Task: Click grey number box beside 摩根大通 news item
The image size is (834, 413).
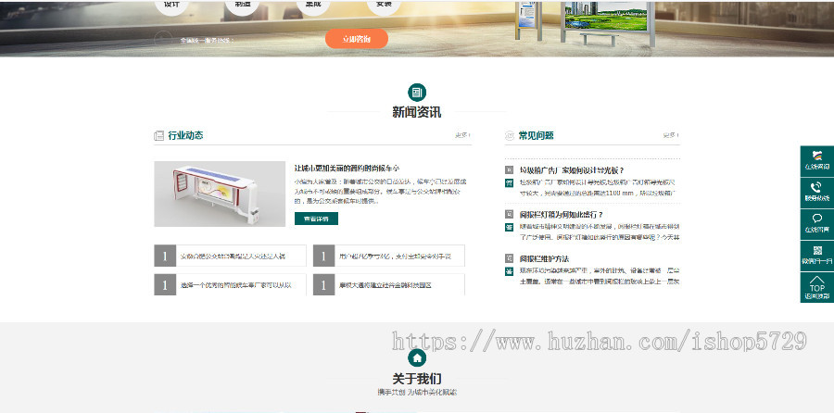Action: 323,285
